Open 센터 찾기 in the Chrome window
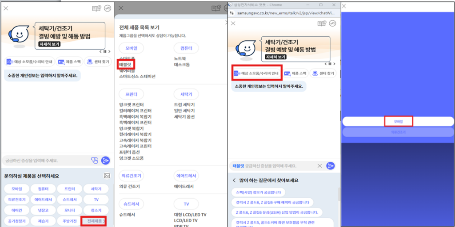The image size is (455, 227). click(323, 73)
